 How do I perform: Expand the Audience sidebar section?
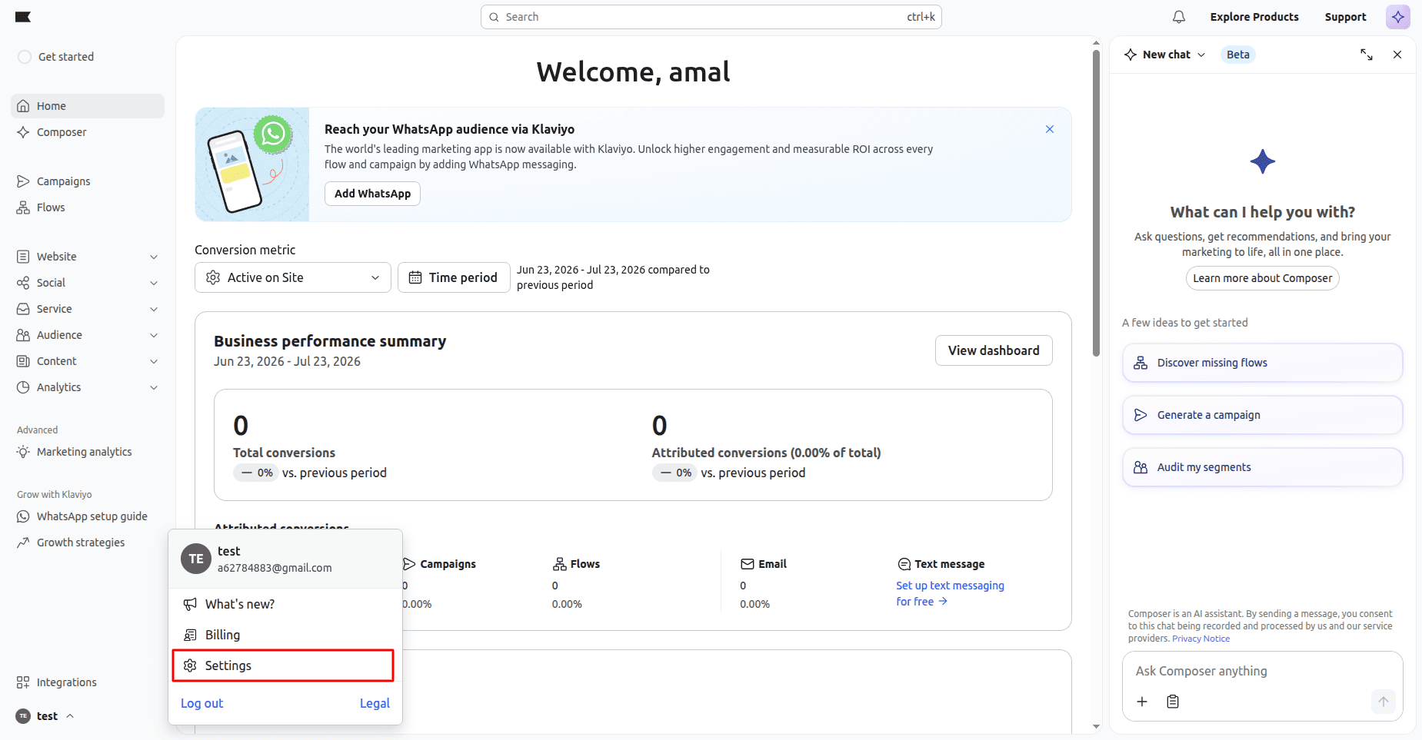(88, 335)
